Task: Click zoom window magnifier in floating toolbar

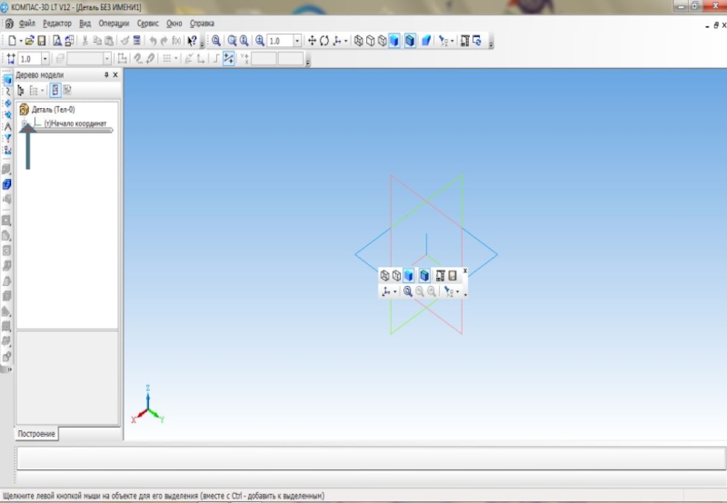Action: (407, 291)
